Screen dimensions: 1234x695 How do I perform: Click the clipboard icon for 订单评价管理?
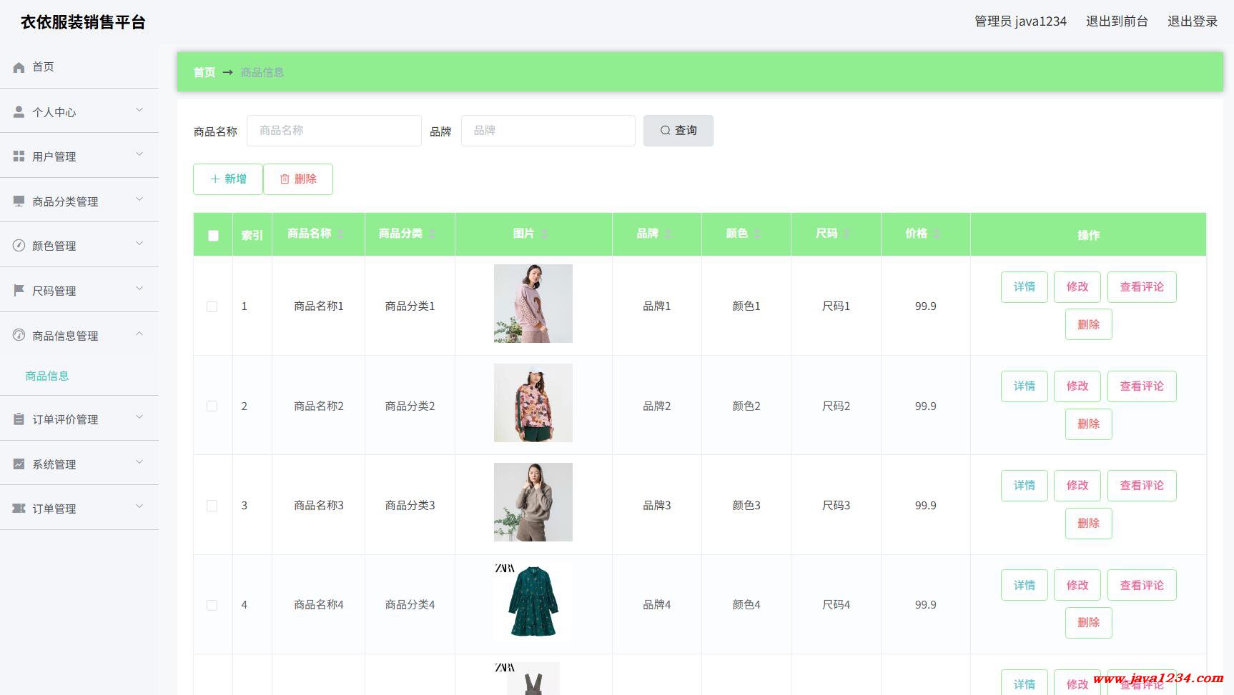coord(19,419)
